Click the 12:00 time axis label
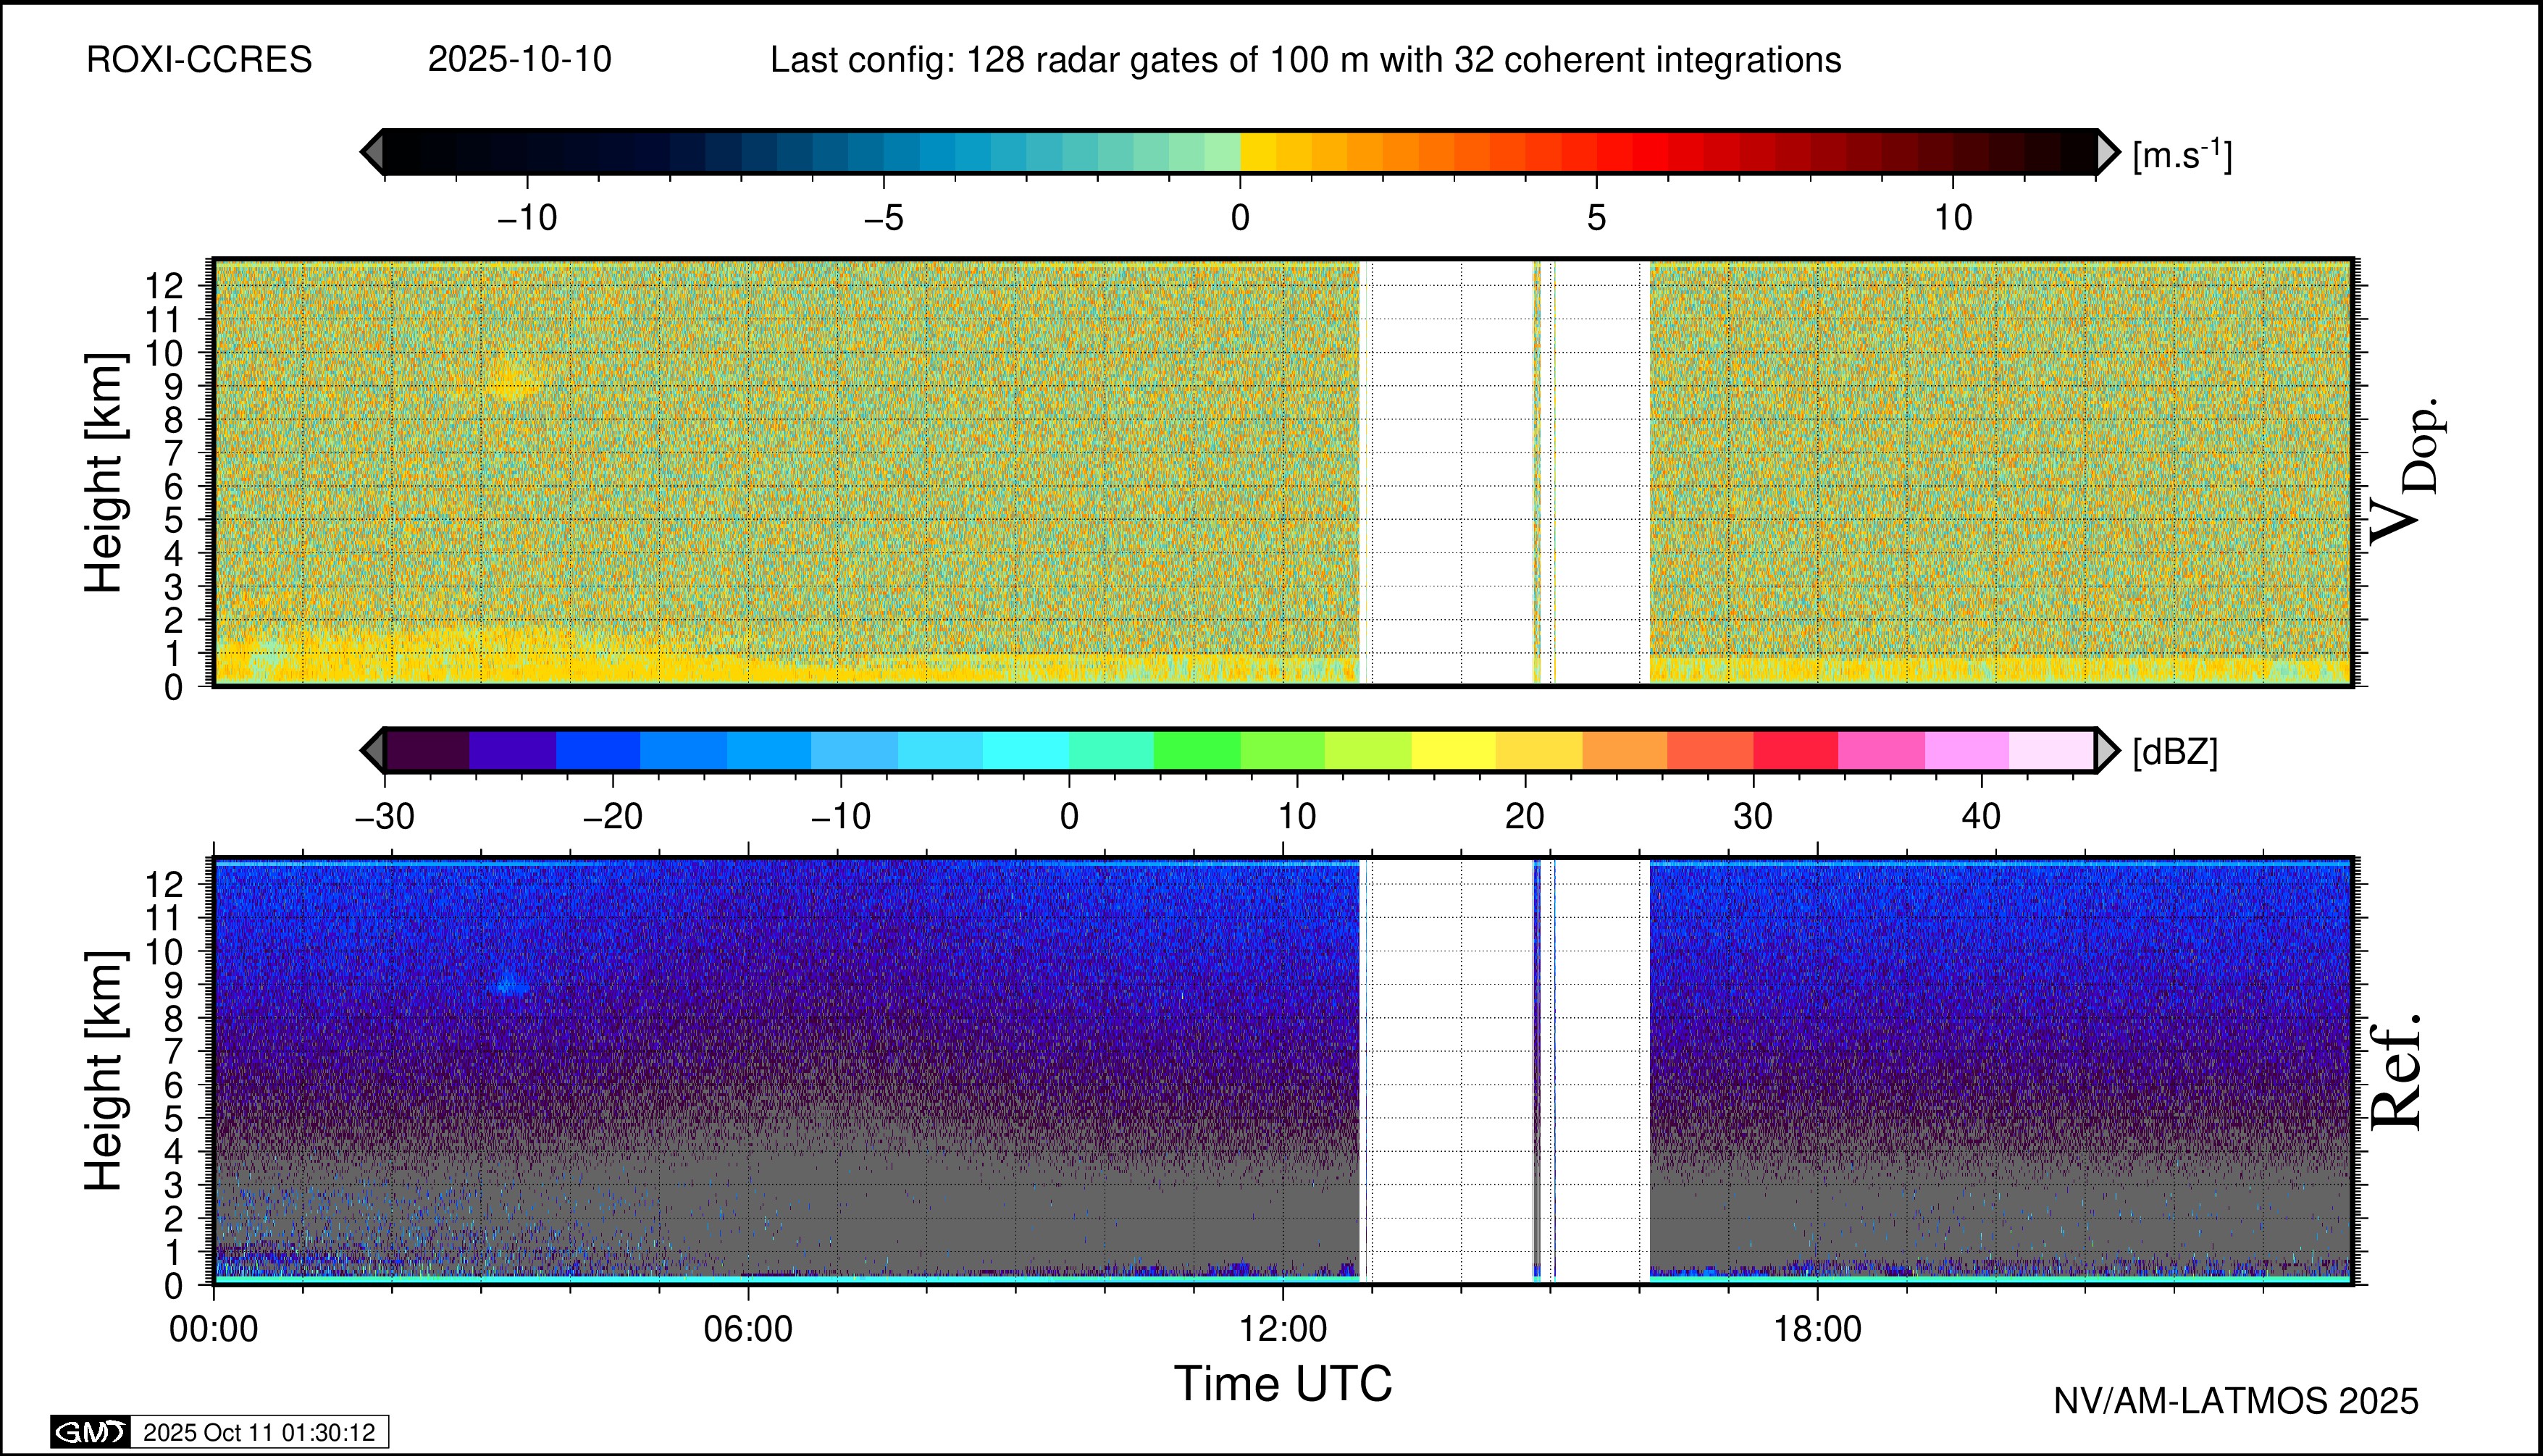Screen dimensions: 2543x1456 pos(1283,1329)
